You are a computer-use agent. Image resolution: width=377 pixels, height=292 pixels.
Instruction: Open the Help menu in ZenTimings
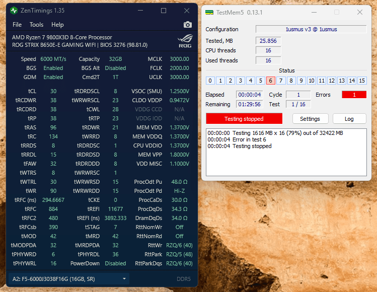[57, 25]
